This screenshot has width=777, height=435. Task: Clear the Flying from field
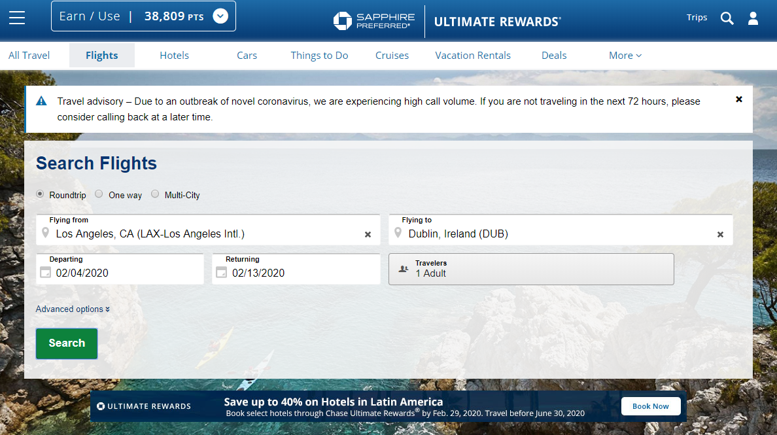pyautogui.click(x=368, y=234)
